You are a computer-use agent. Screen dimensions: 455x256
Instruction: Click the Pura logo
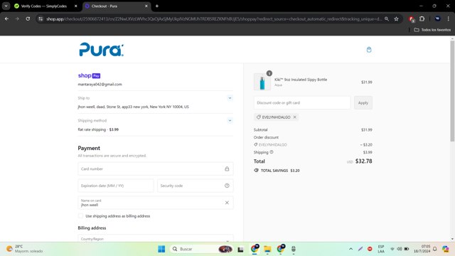point(101,50)
